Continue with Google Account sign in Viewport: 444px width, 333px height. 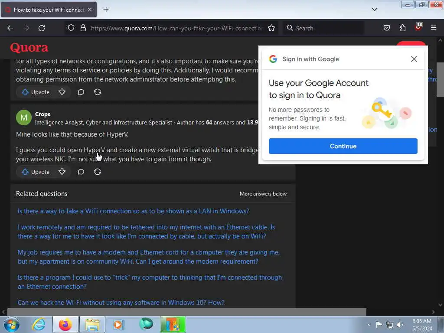(x=343, y=146)
